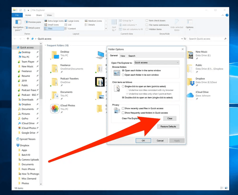This screenshot has width=238, height=195.
Task: Open the Open File Explorer to dropdown
Action: point(156,62)
